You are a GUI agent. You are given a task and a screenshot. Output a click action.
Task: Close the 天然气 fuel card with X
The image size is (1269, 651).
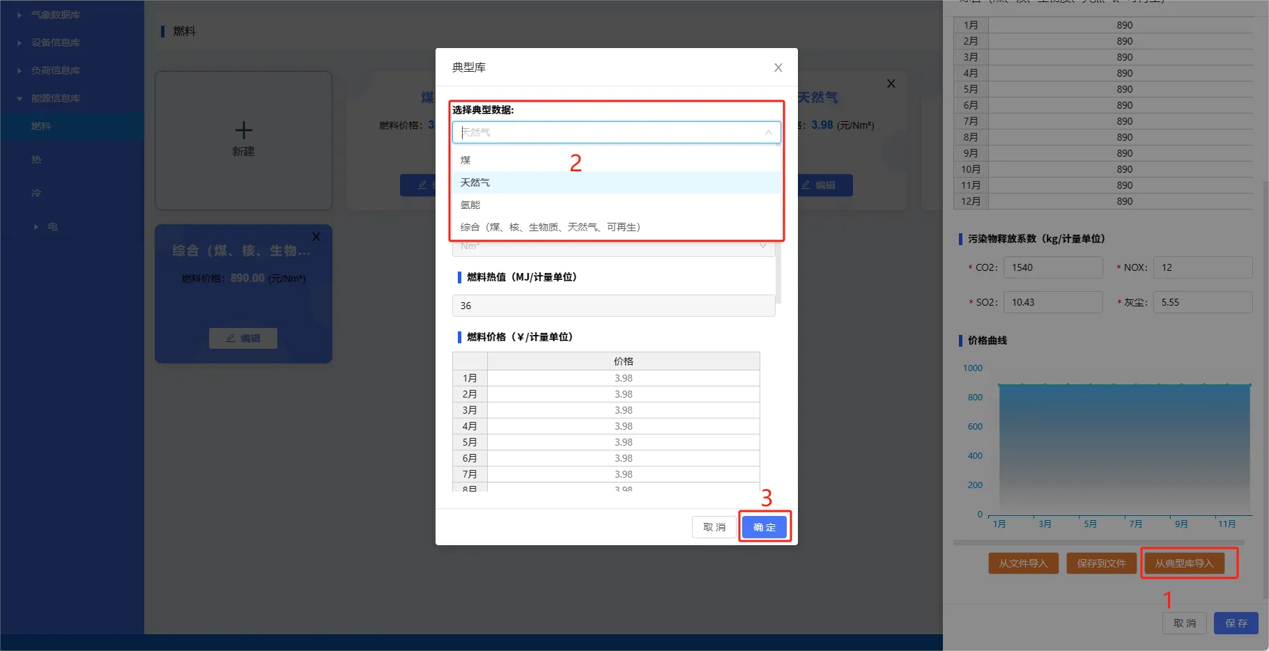(x=891, y=84)
